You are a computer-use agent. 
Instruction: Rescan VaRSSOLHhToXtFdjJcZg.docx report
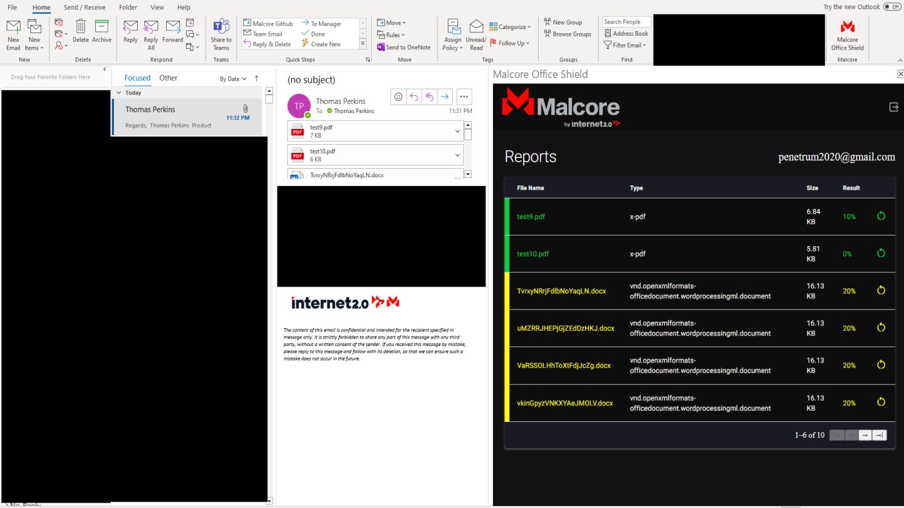[x=881, y=364]
